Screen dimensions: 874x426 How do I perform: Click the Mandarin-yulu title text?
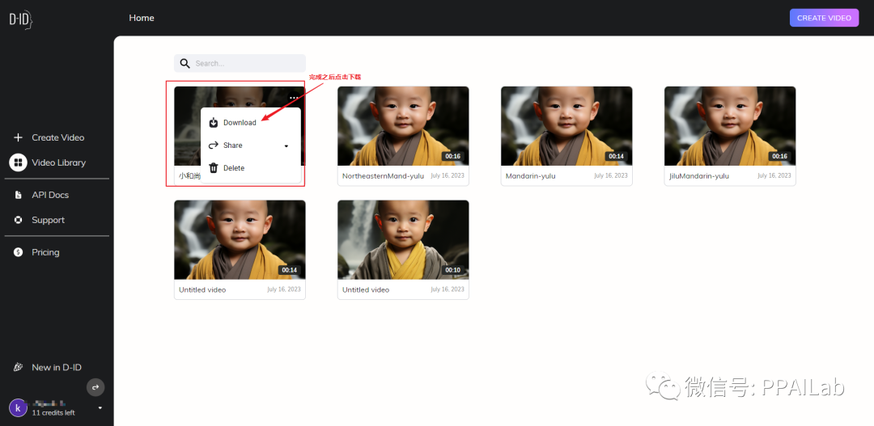531,176
